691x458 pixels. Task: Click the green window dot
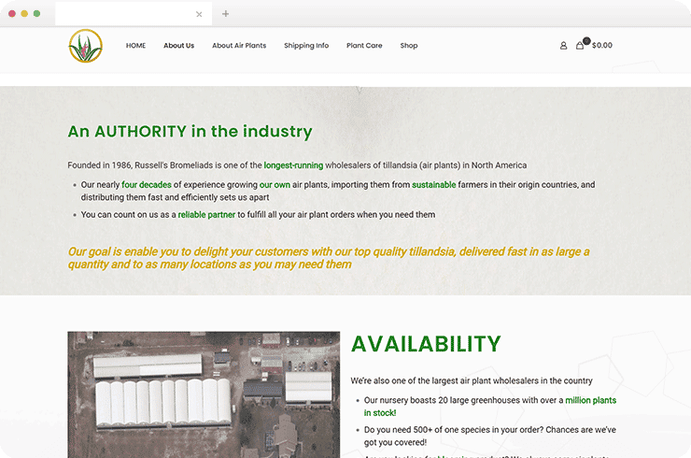36,14
